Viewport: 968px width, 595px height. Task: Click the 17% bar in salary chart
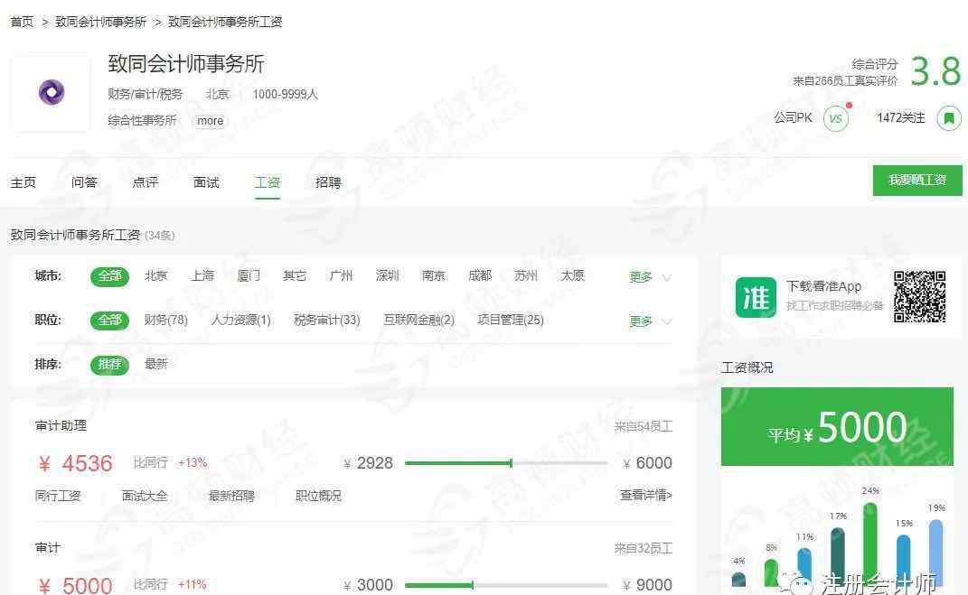coord(838,555)
